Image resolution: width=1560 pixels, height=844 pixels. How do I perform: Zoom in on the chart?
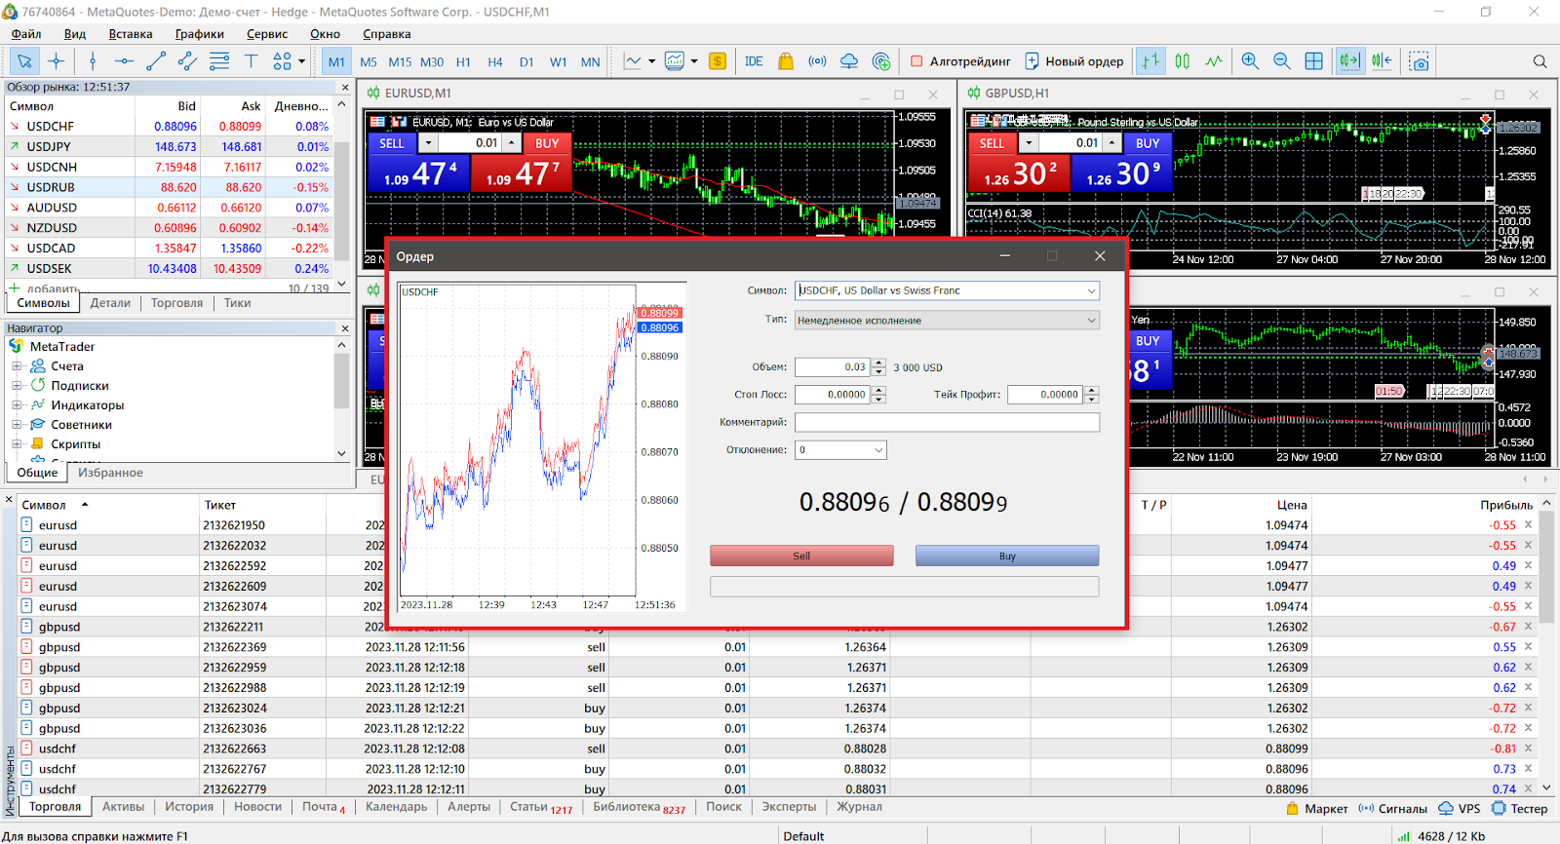tap(1250, 61)
